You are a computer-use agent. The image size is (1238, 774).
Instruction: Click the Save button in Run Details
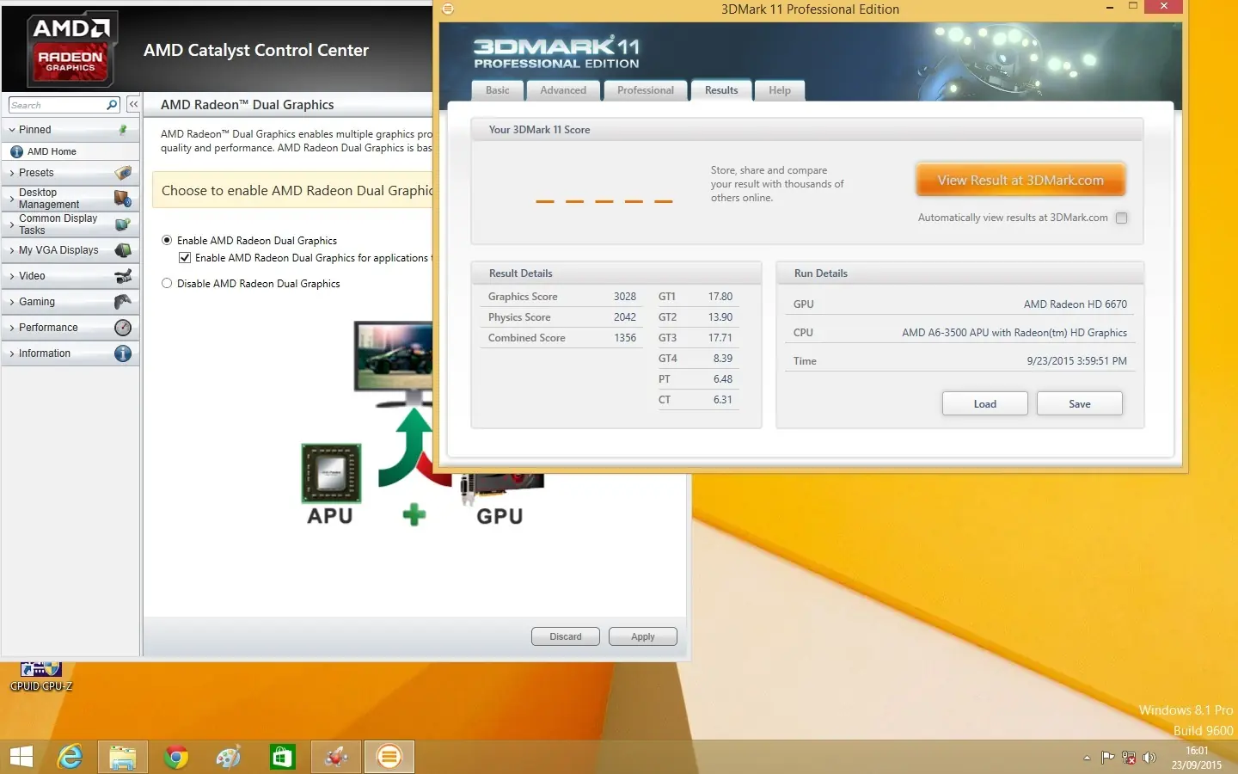(1080, 404)
